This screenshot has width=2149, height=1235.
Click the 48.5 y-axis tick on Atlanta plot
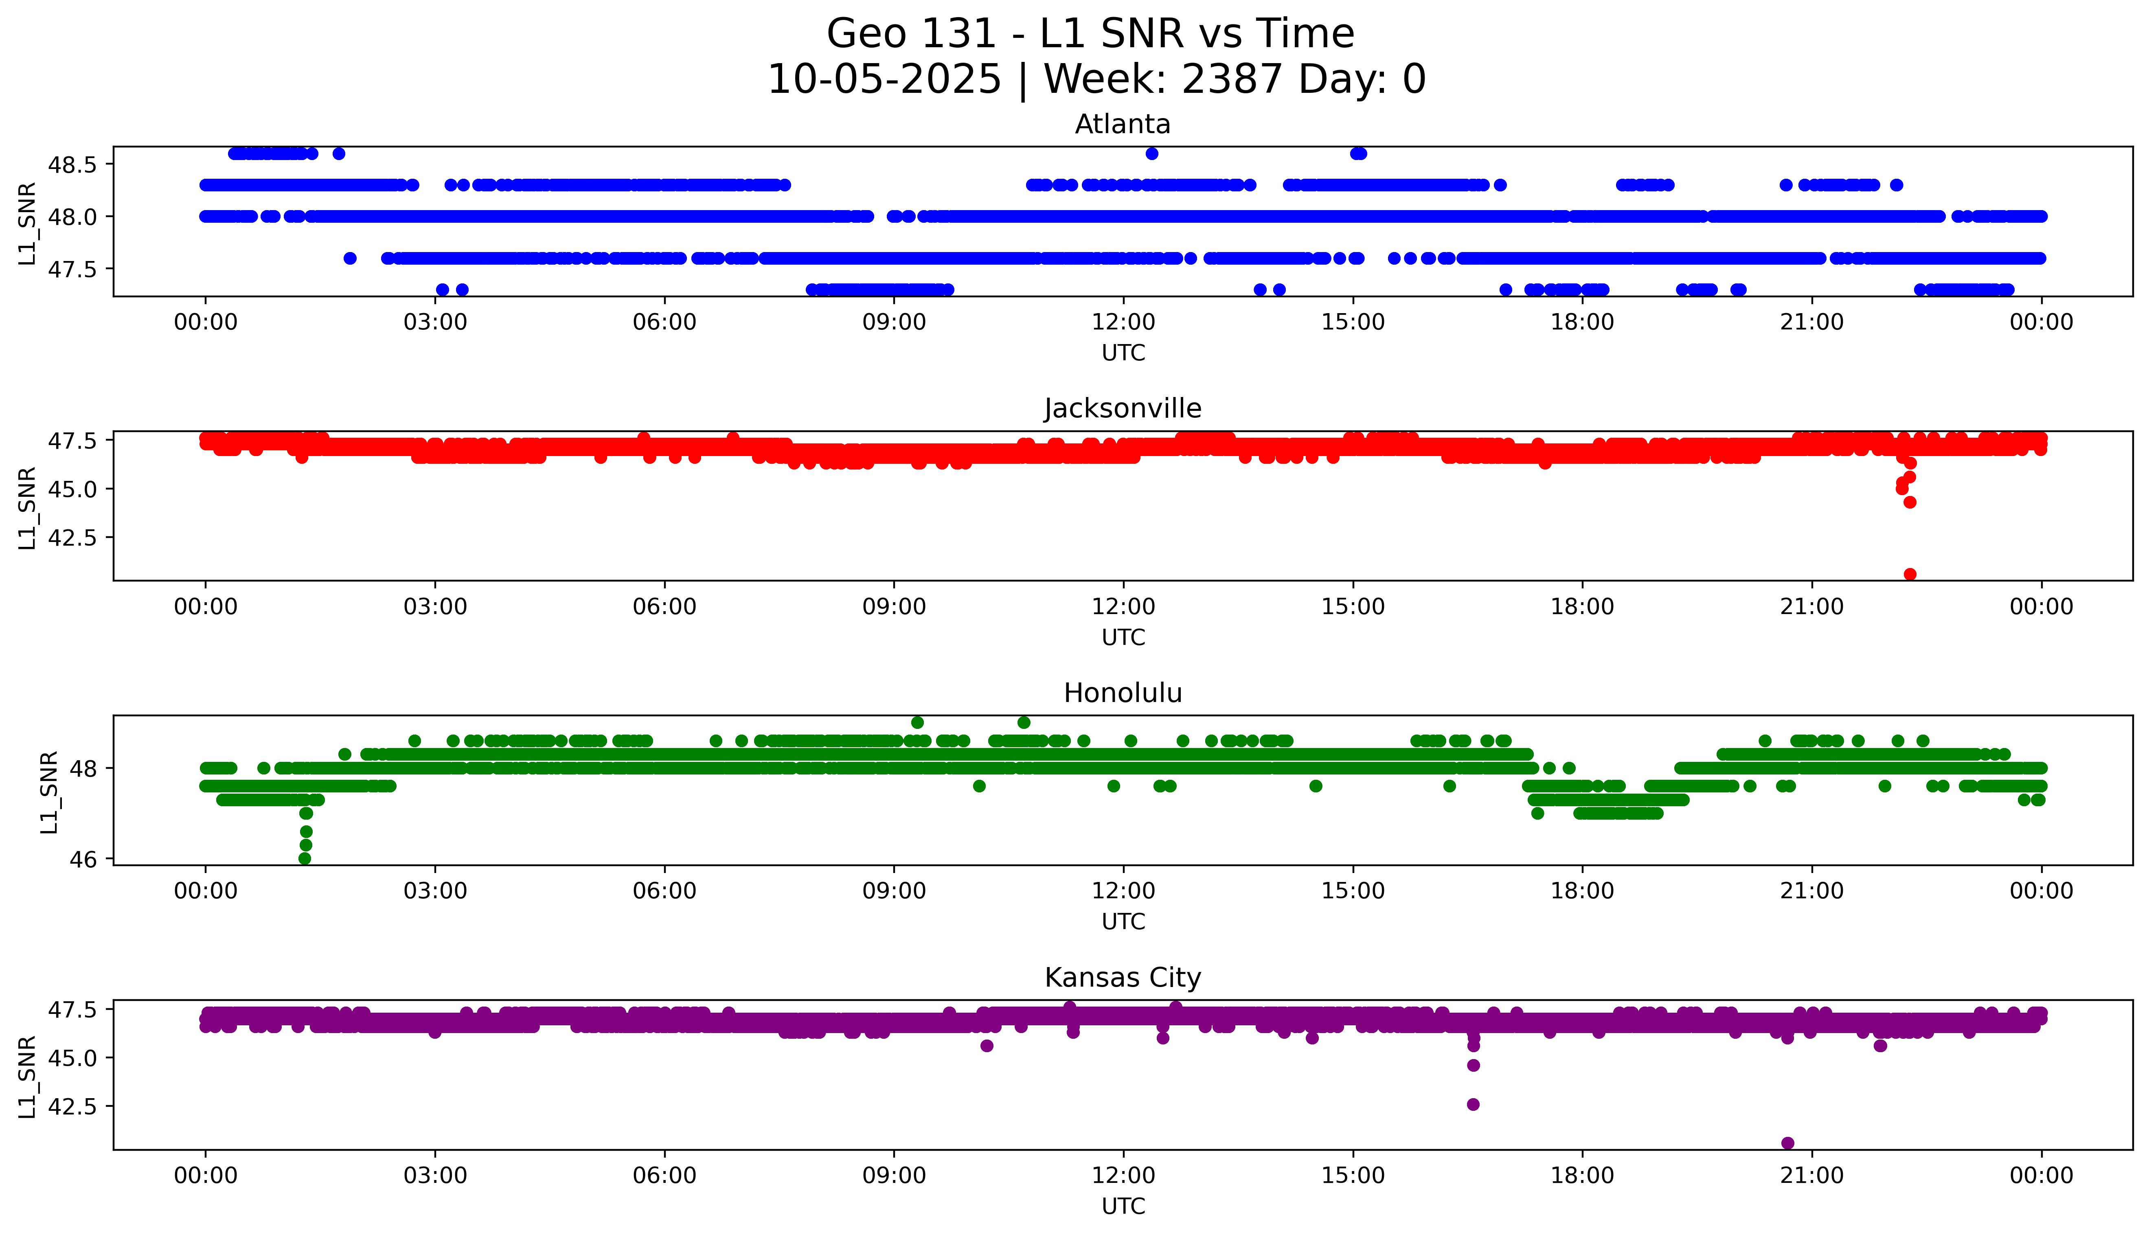tap(74, 165)
